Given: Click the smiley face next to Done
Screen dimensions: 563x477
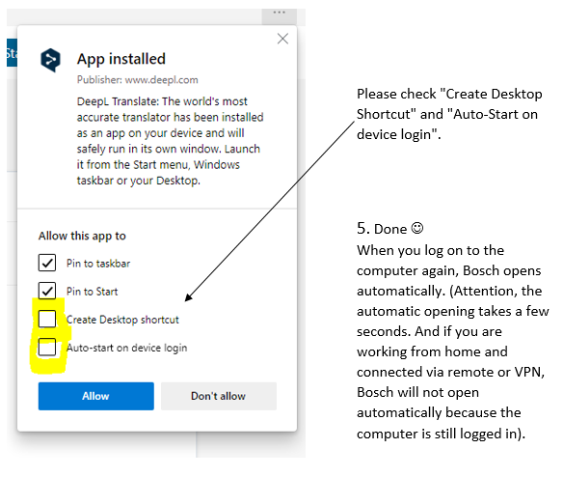Looking at the screenshot, I should point(416,228).
